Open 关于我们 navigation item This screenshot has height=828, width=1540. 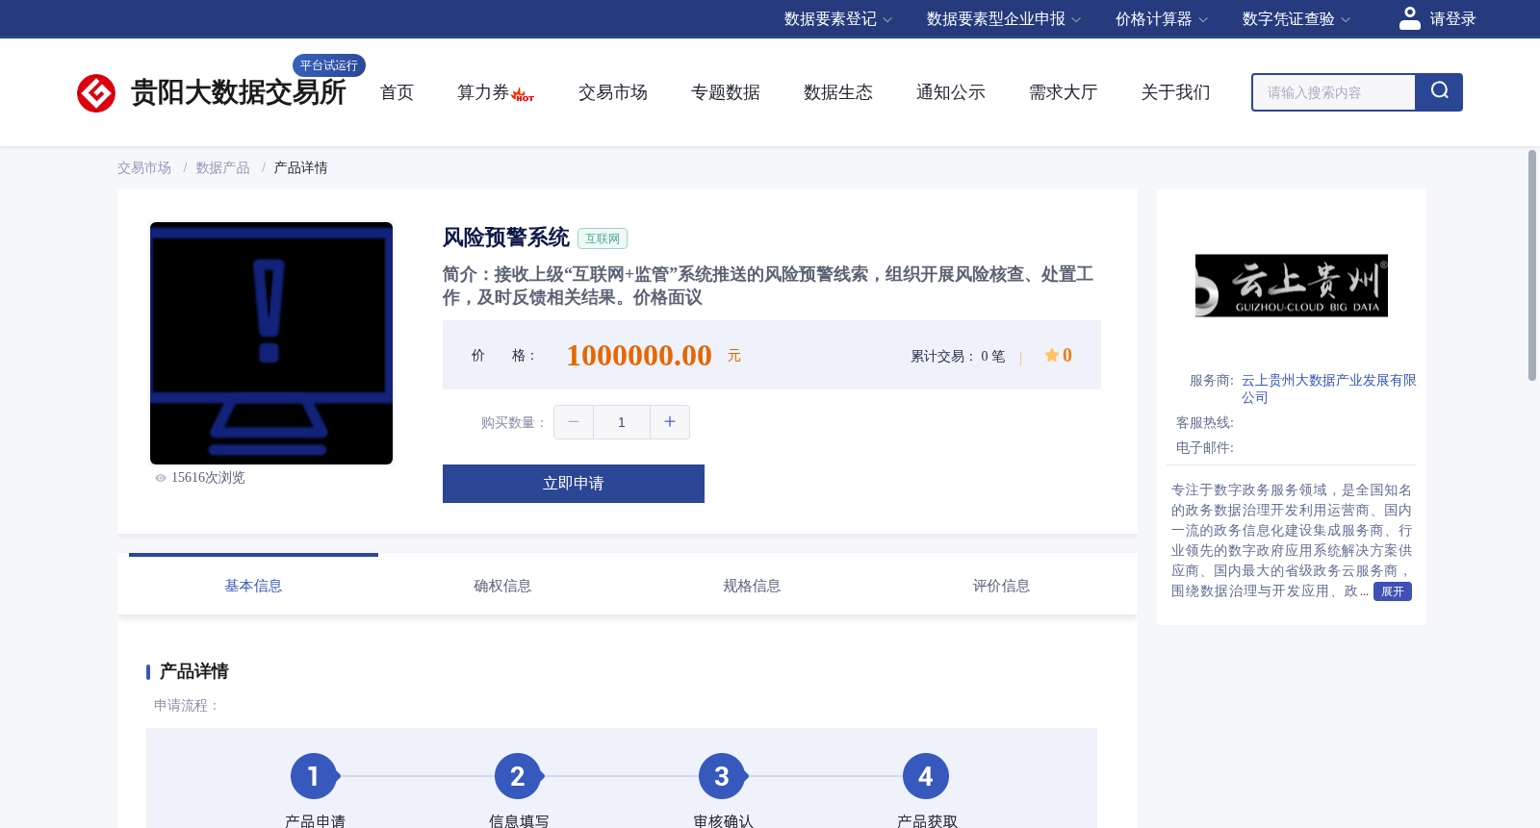1176,92
